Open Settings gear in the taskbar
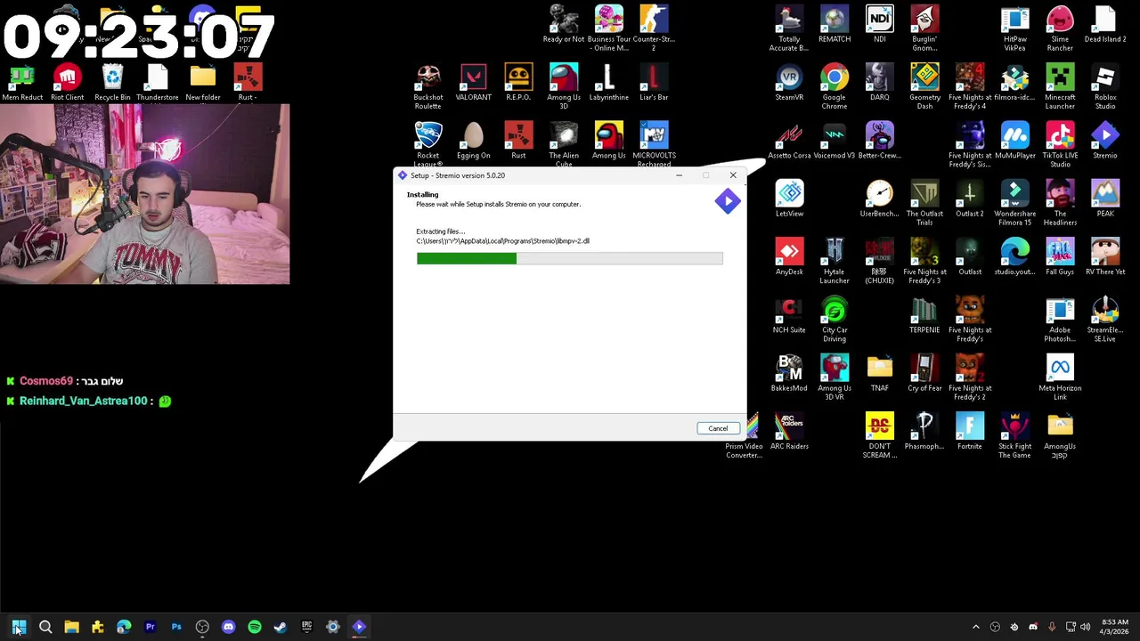The image size is (1140, 641). (x=333, y=627)
